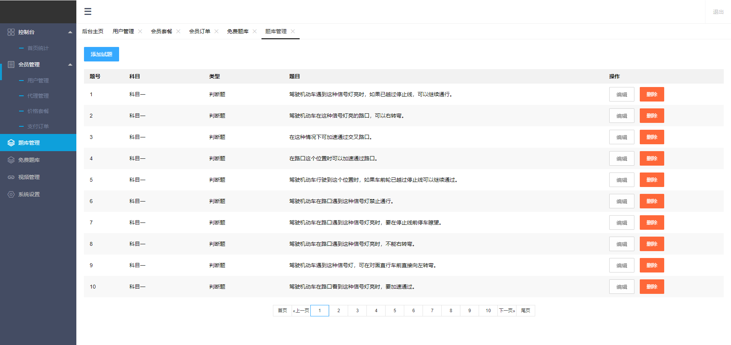Open 代理管理 in the sidebar submenu
The height and width of the screenshot is (345, 731).
point(38,96)
